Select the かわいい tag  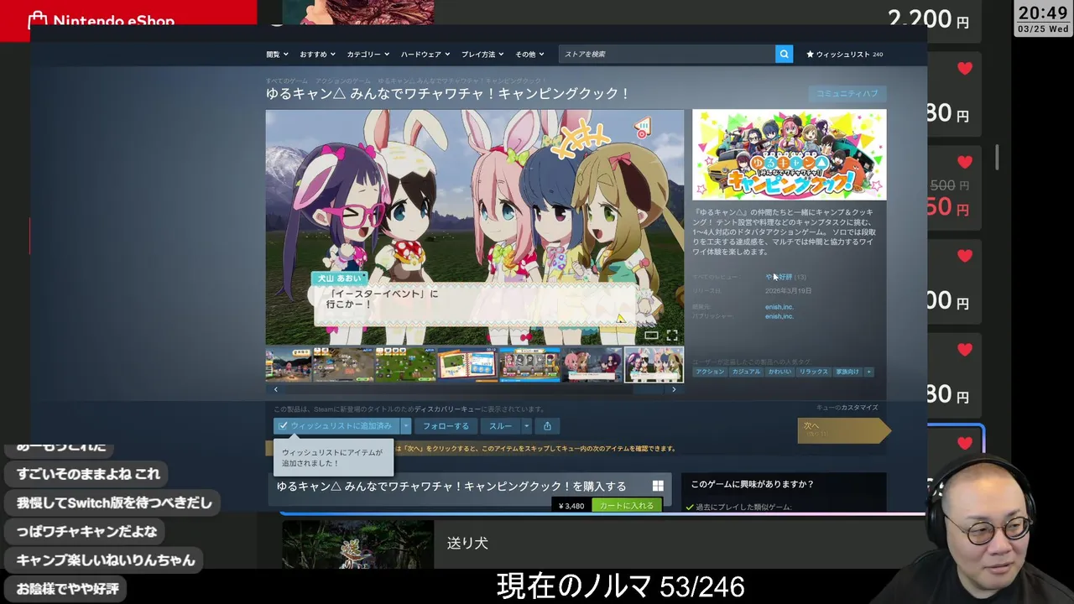pos(779,372)
